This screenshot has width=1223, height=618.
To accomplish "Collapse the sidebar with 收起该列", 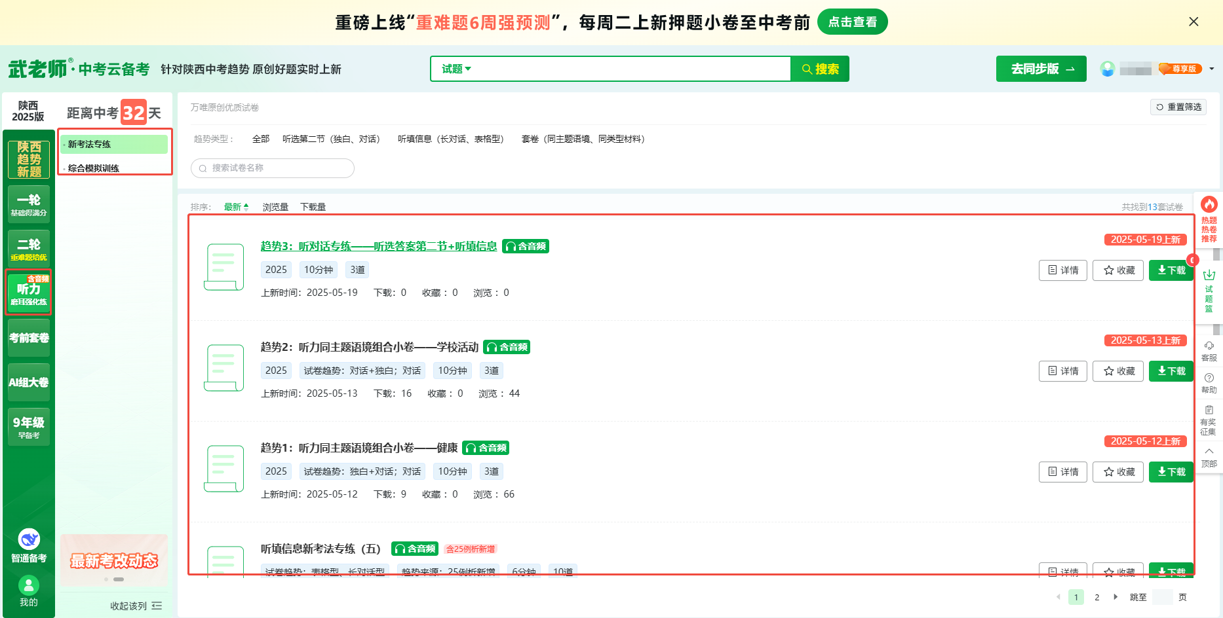I will click(x=136, y=606).
